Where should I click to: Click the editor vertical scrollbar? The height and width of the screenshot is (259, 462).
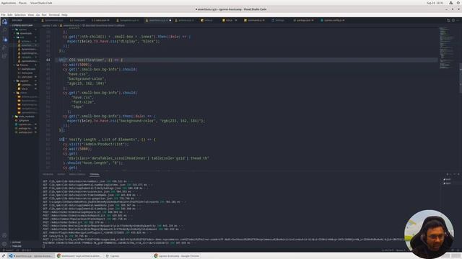pyautogui.click(x=461, y=78)
